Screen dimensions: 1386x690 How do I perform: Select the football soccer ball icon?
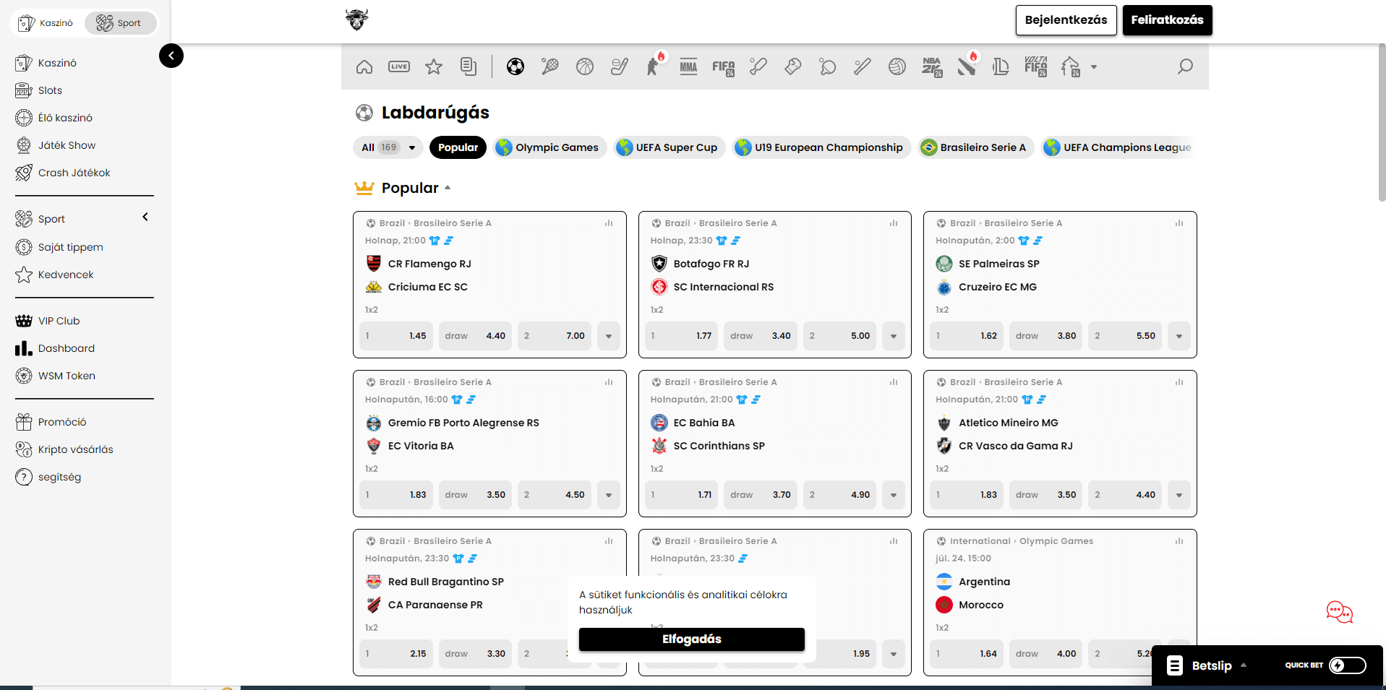point(516,67)
